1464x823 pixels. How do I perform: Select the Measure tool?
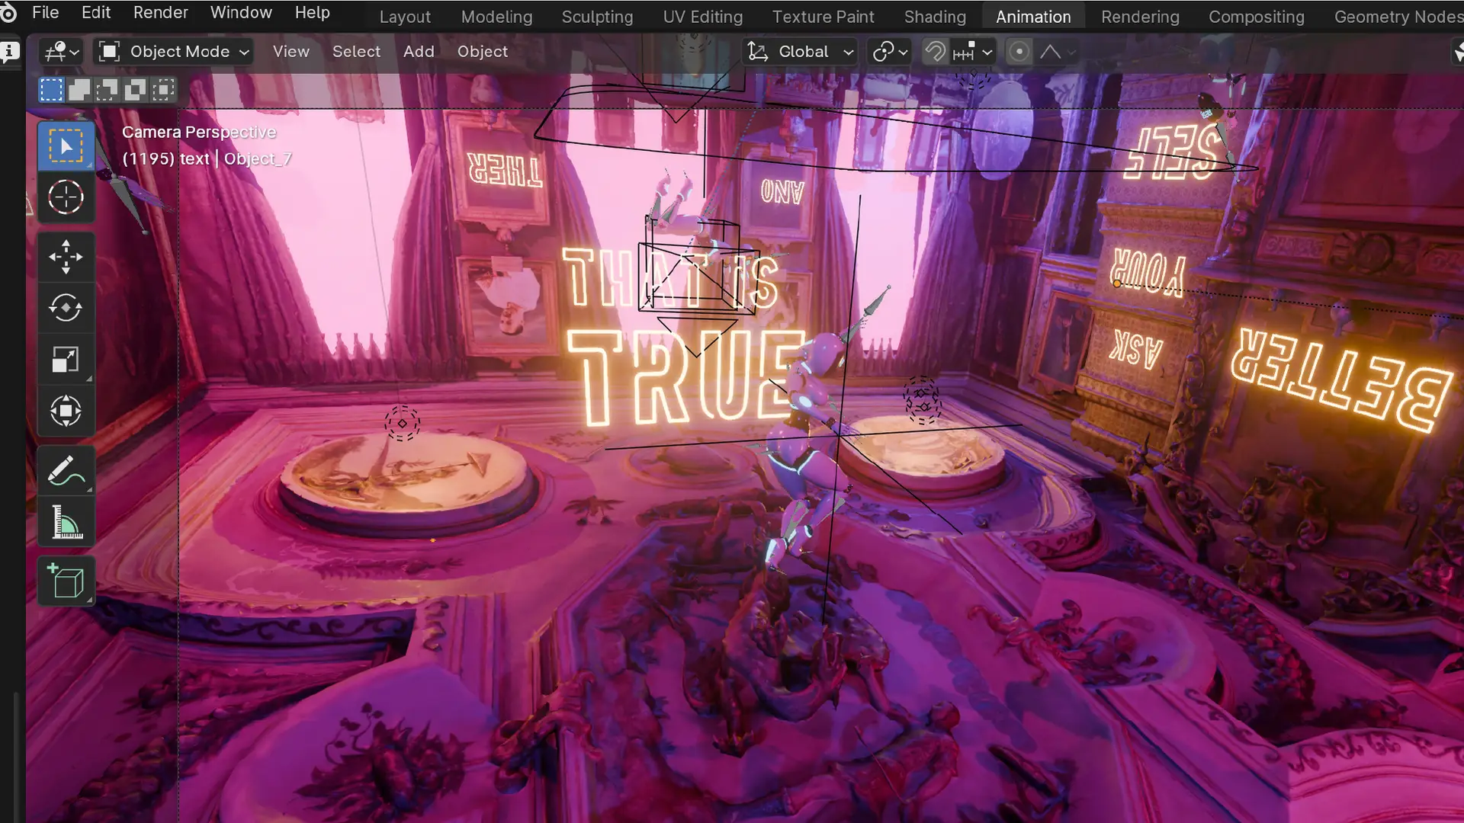coord(66,523)
